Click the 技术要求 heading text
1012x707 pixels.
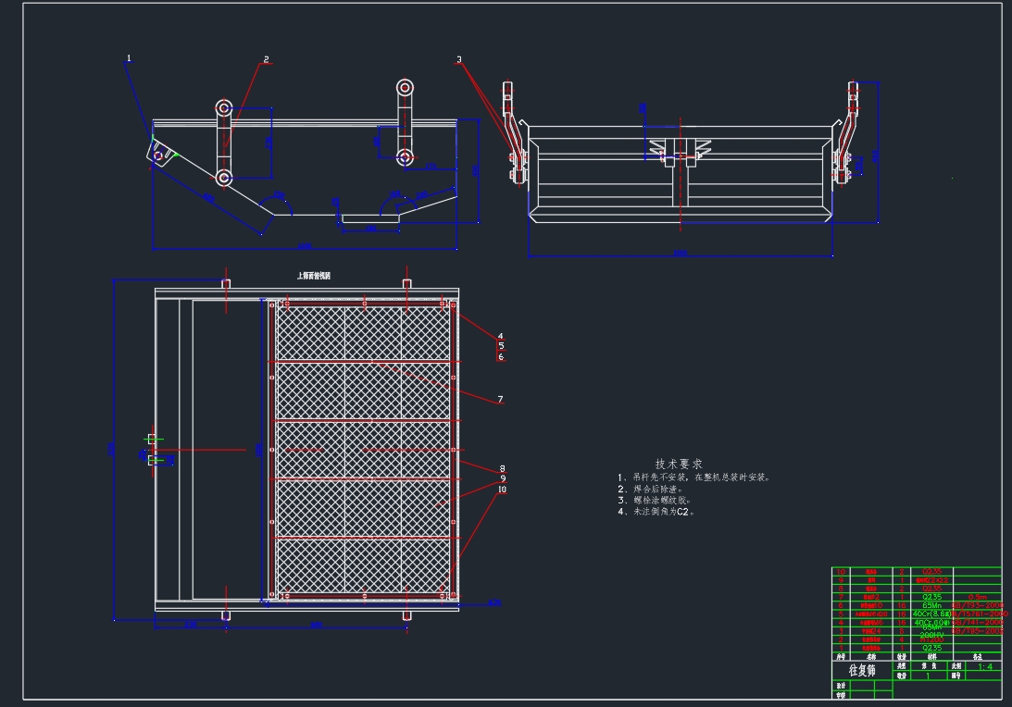(x=679, y=463)
